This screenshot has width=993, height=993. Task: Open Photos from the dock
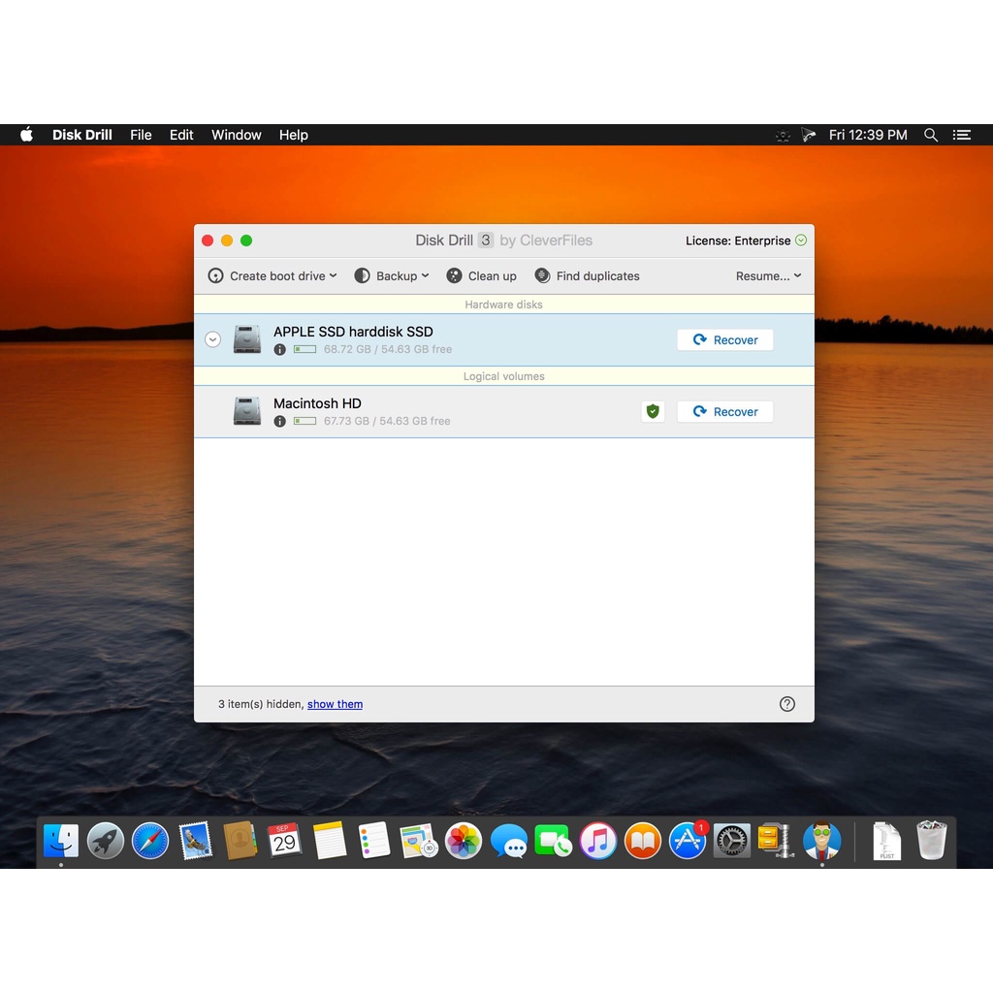(x=464, y=841)
